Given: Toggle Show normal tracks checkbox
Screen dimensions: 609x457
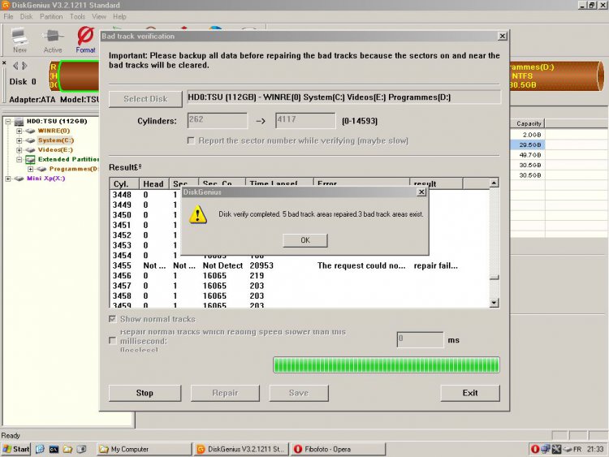Looking at the screenshot, I should [x=113, y=319].
